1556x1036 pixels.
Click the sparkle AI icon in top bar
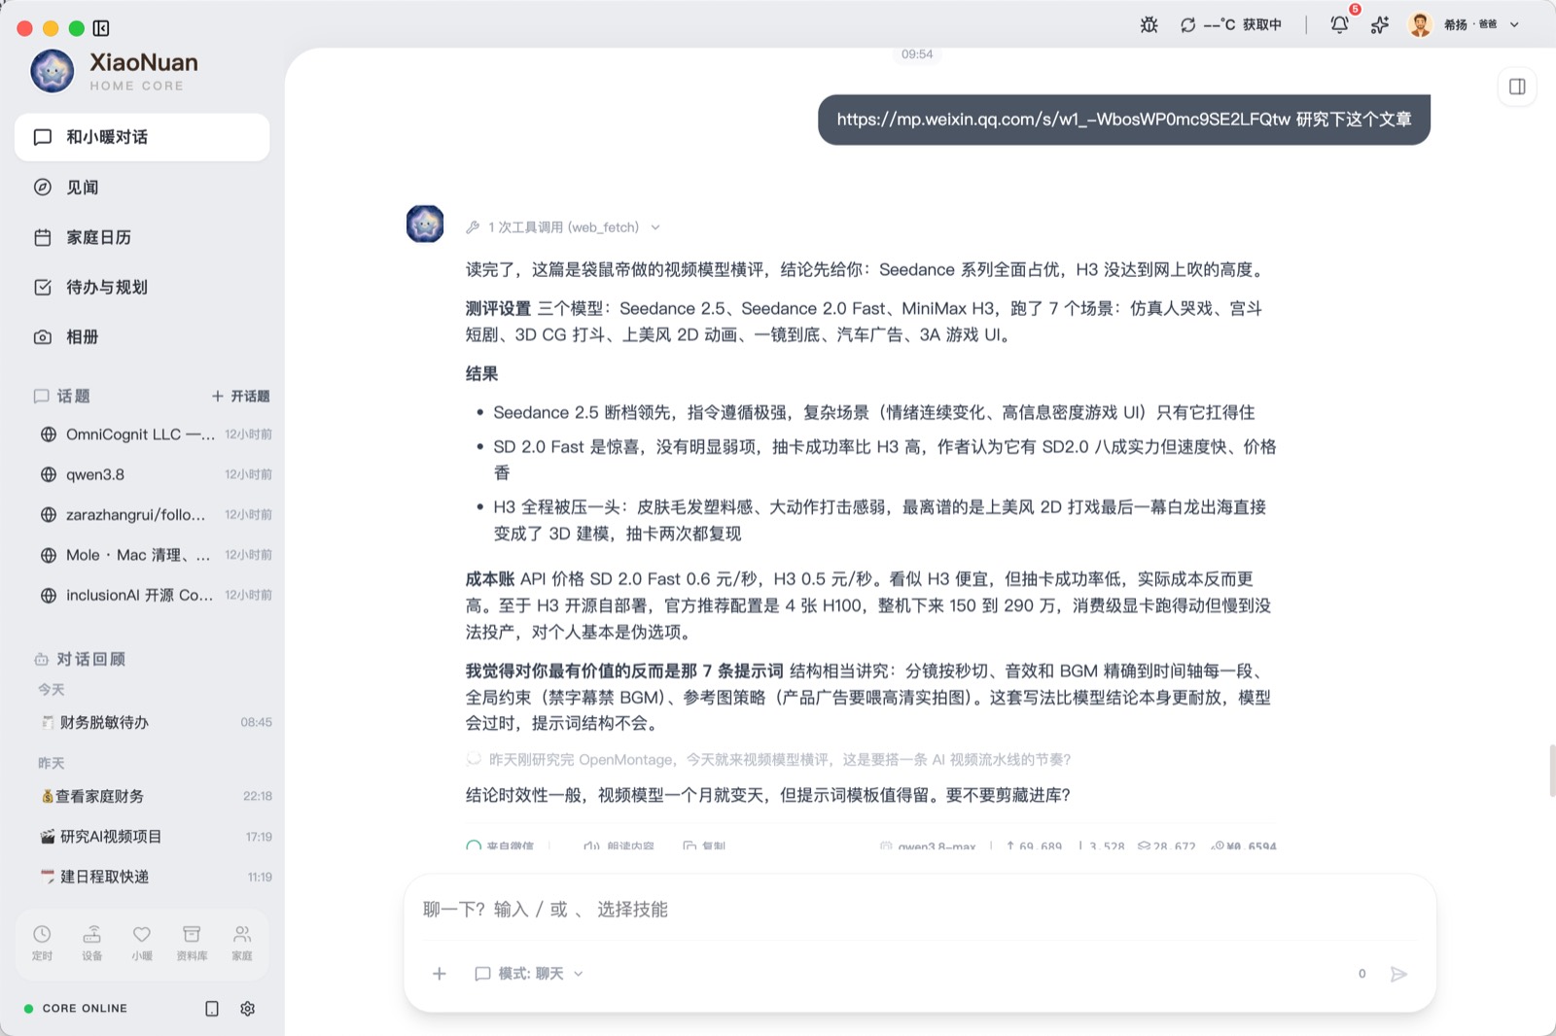point(1380,25)
